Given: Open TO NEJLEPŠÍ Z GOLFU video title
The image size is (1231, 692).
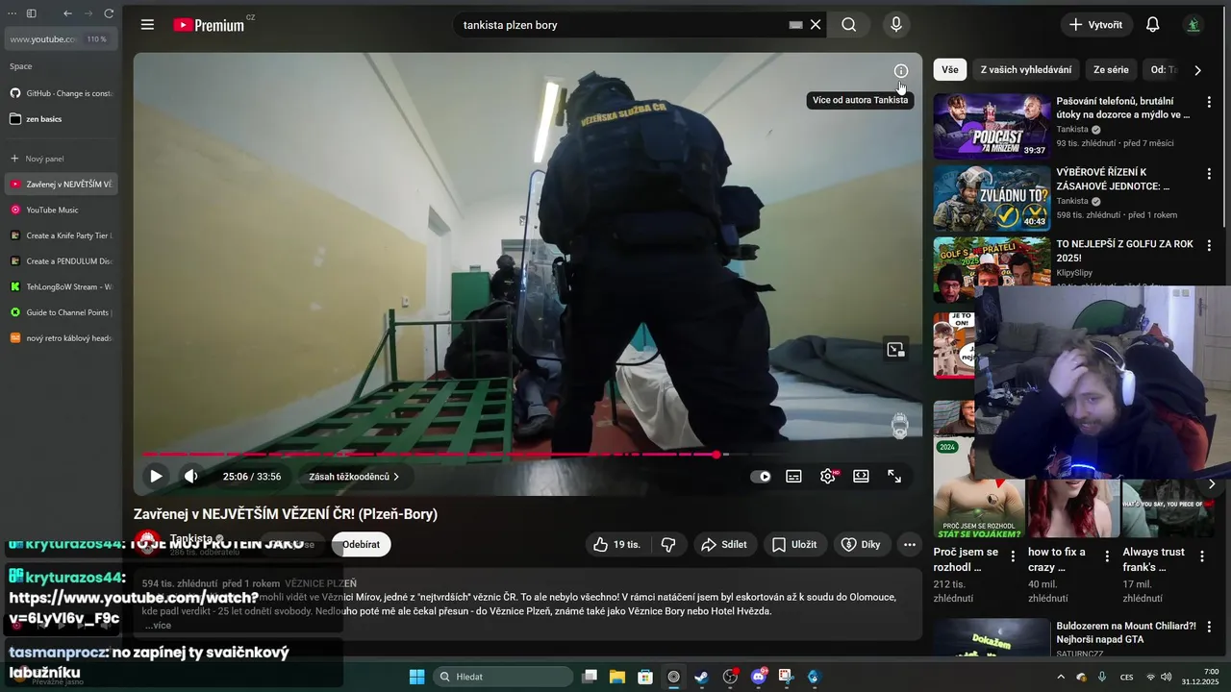Looking at the screenshot, I should pos(1125,251).
